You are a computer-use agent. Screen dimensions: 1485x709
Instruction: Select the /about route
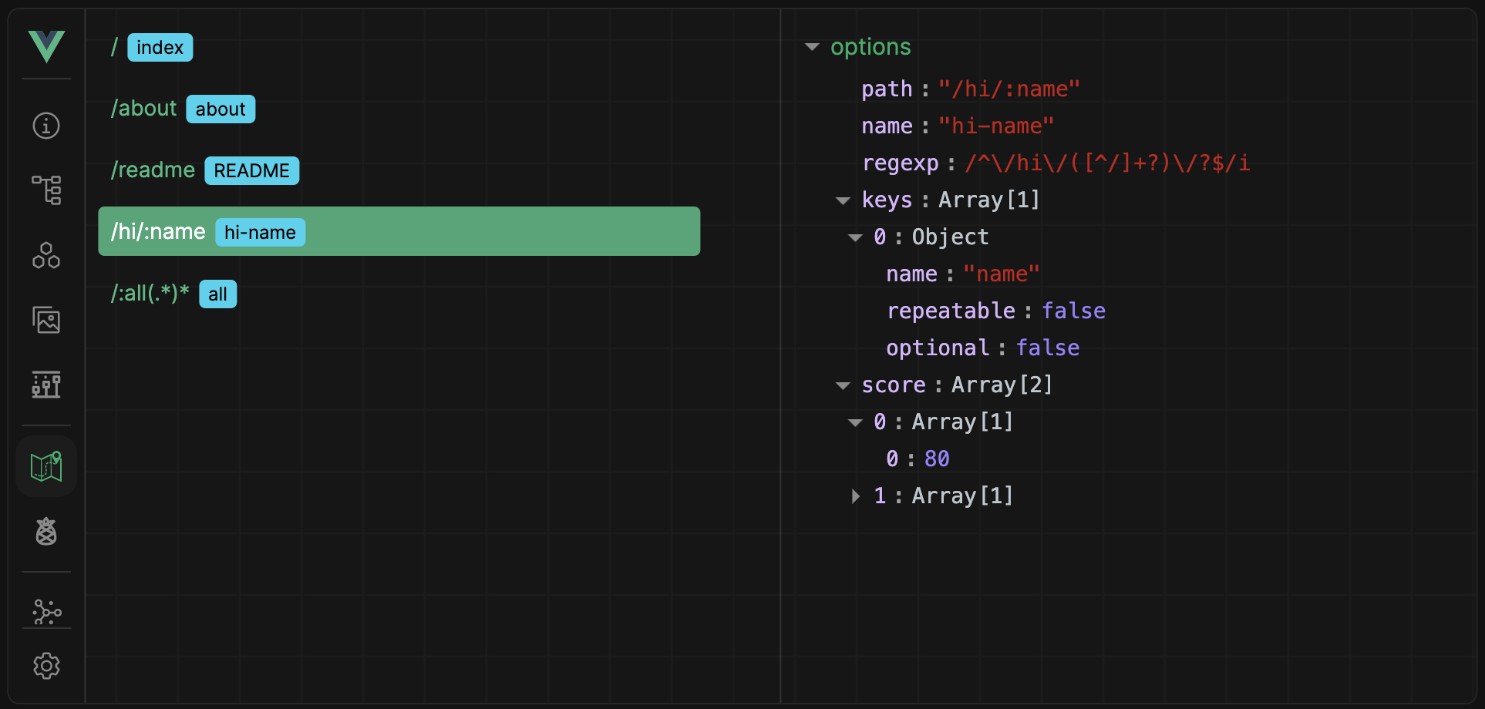399,109
